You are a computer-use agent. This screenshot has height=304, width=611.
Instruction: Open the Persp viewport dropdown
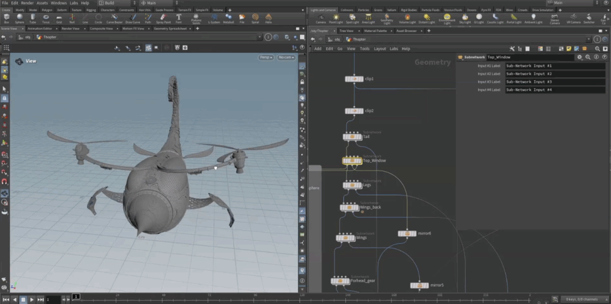pos(266,58)
